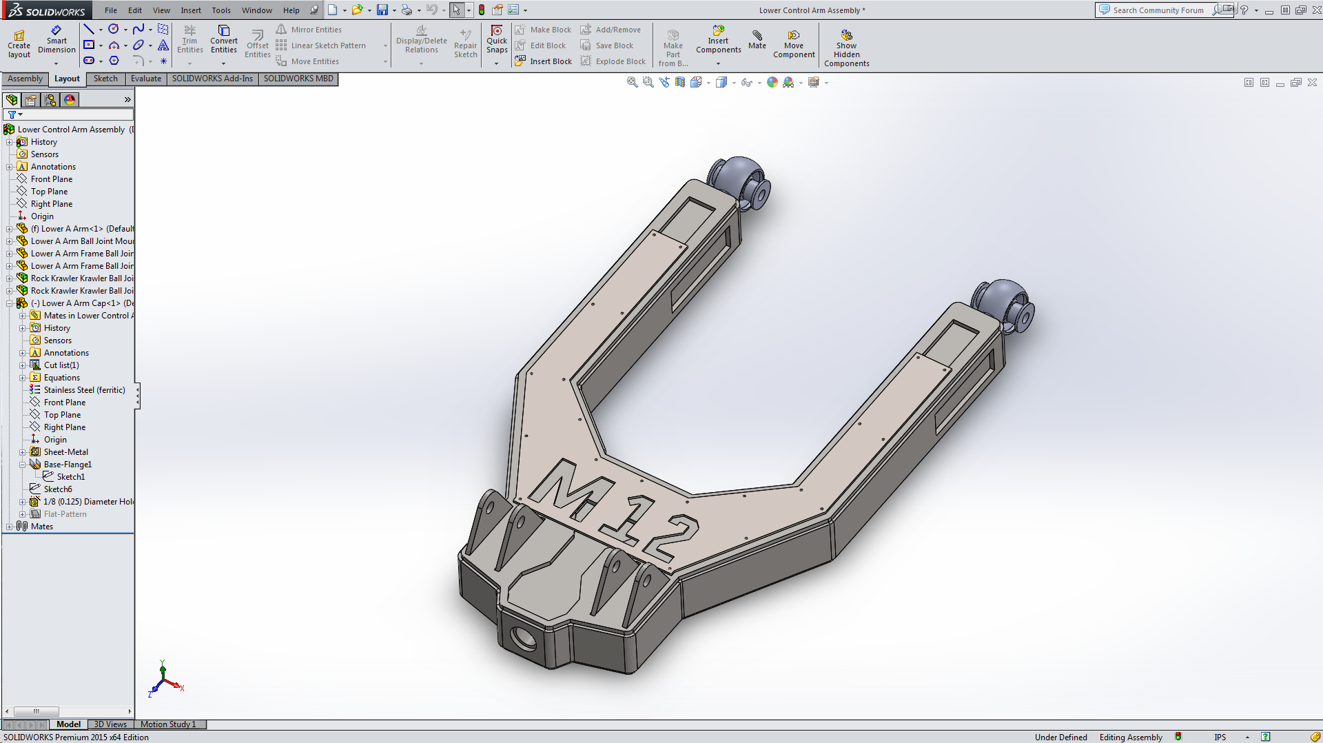1323x743 pixels.
Task: Open the FeatureManager design tree tab
Action: (12, 100)
